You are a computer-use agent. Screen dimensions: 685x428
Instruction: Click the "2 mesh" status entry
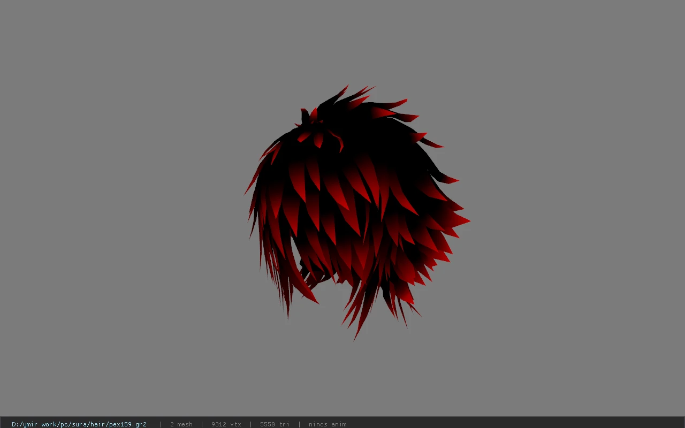[x=181, y=424]
